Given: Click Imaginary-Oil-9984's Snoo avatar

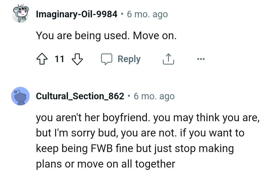Looking at the screenshot, I should (20, 14).
